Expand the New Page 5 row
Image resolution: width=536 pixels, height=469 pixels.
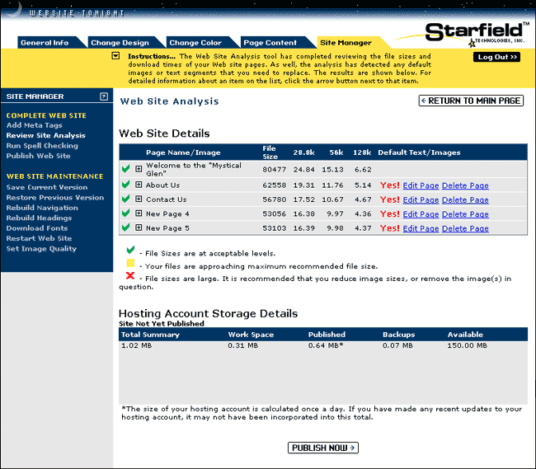pos(139,227)
